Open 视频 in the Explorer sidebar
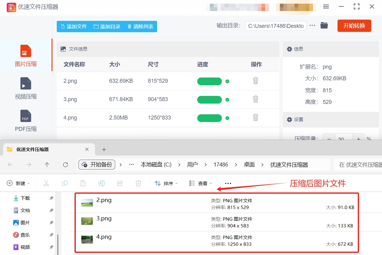Image resolution: width=382 pixels, height=255 pixels. tap(25, 247)
